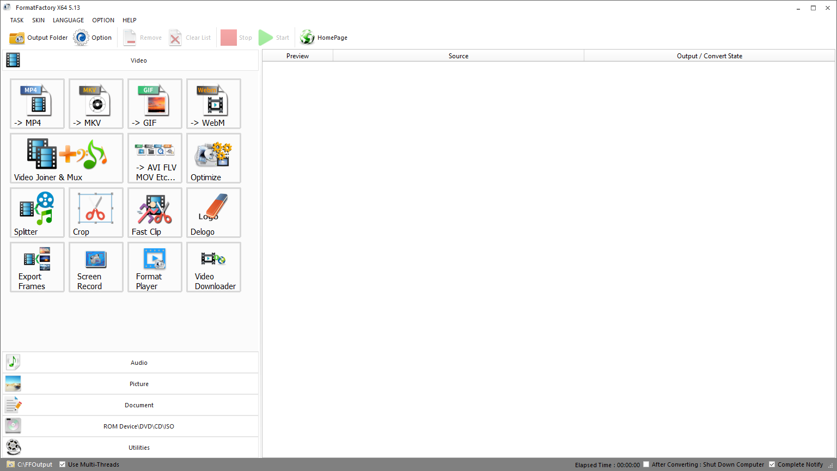
Task: Expand the Audio category
Action: click(131, 363)
